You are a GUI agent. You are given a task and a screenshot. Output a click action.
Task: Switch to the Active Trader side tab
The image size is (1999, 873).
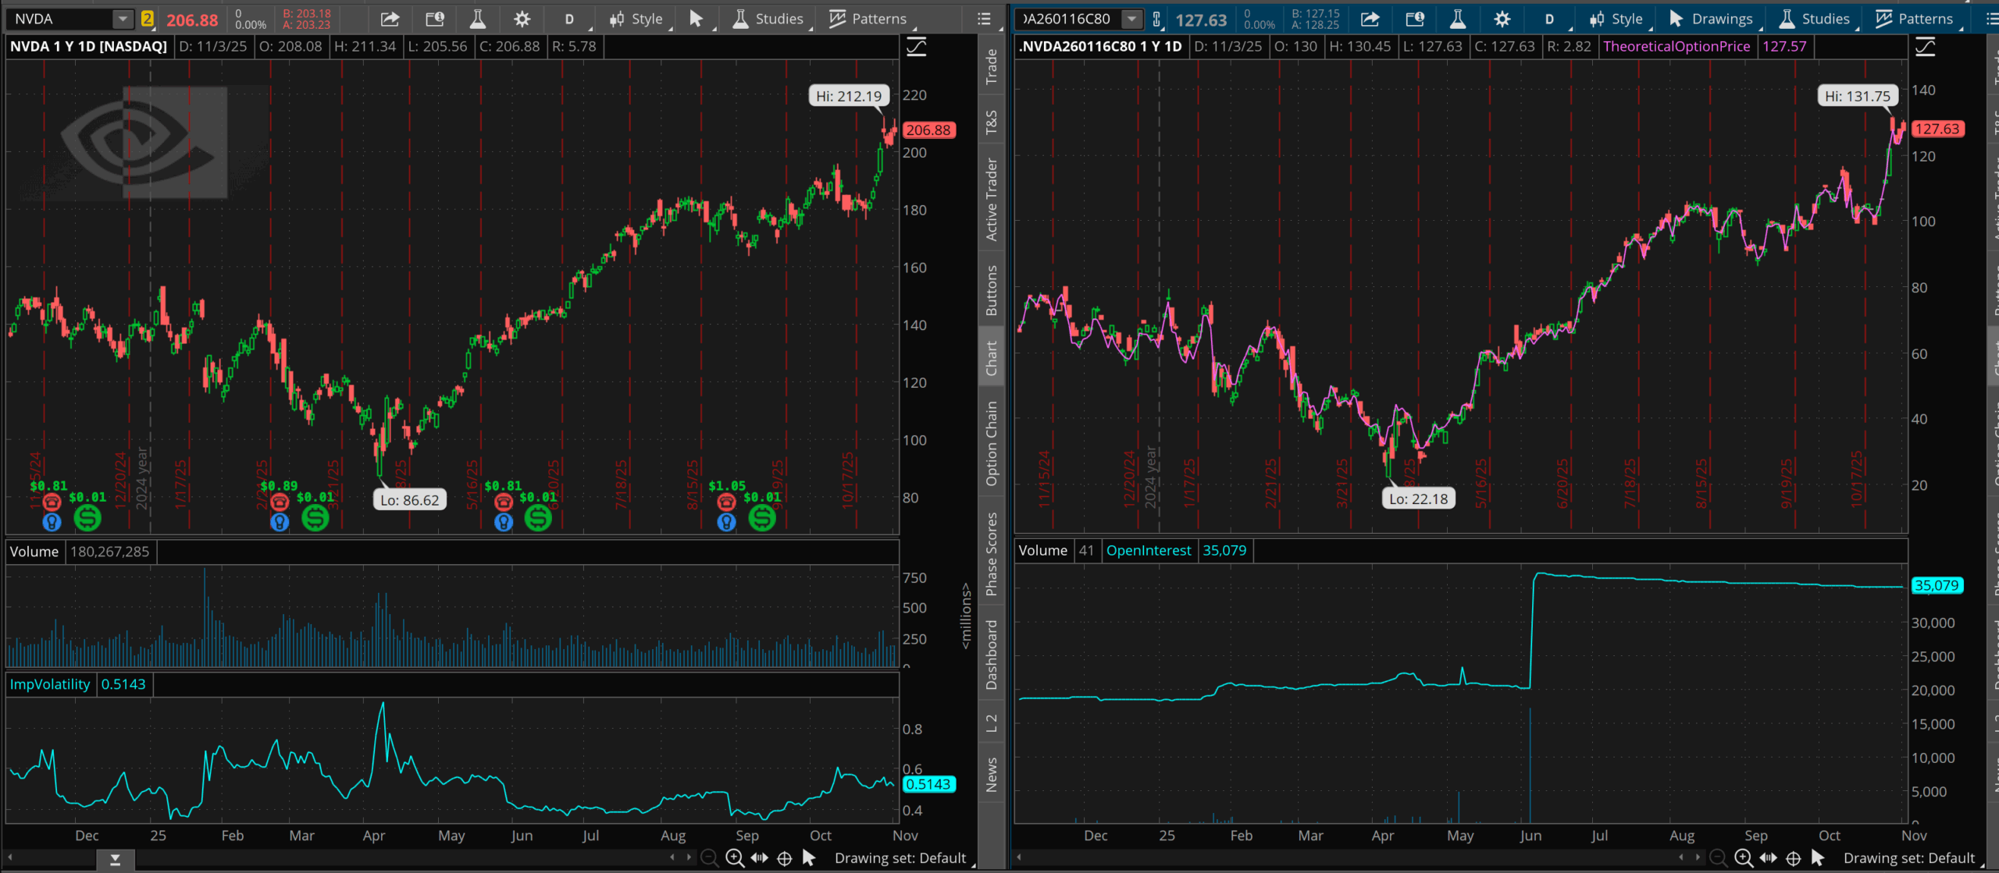[991, 200]
